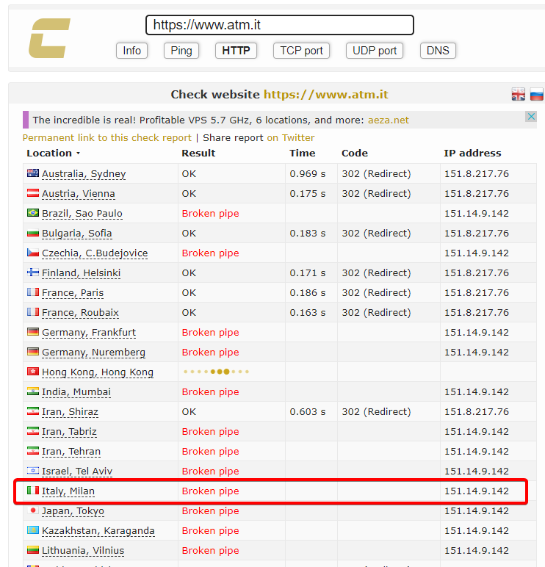This screenshot has height=567, width=545.
Task: Open the aeza.net advertisement link
Action: pos(388,120)
